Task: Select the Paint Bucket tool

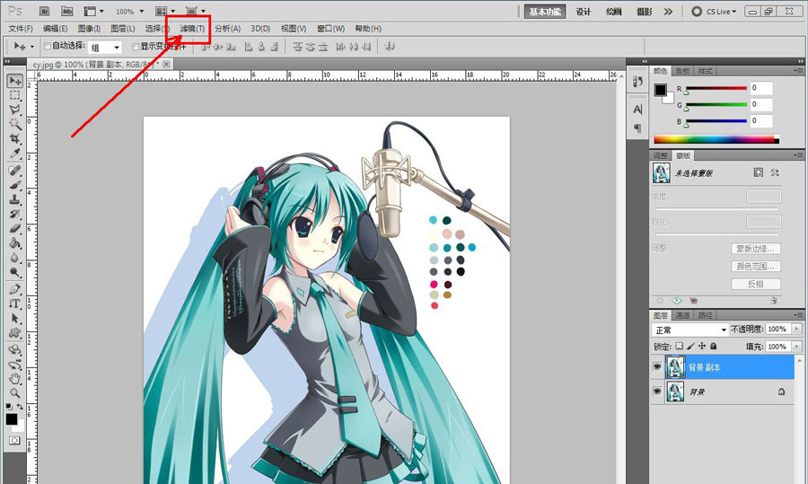Action: 14,242
